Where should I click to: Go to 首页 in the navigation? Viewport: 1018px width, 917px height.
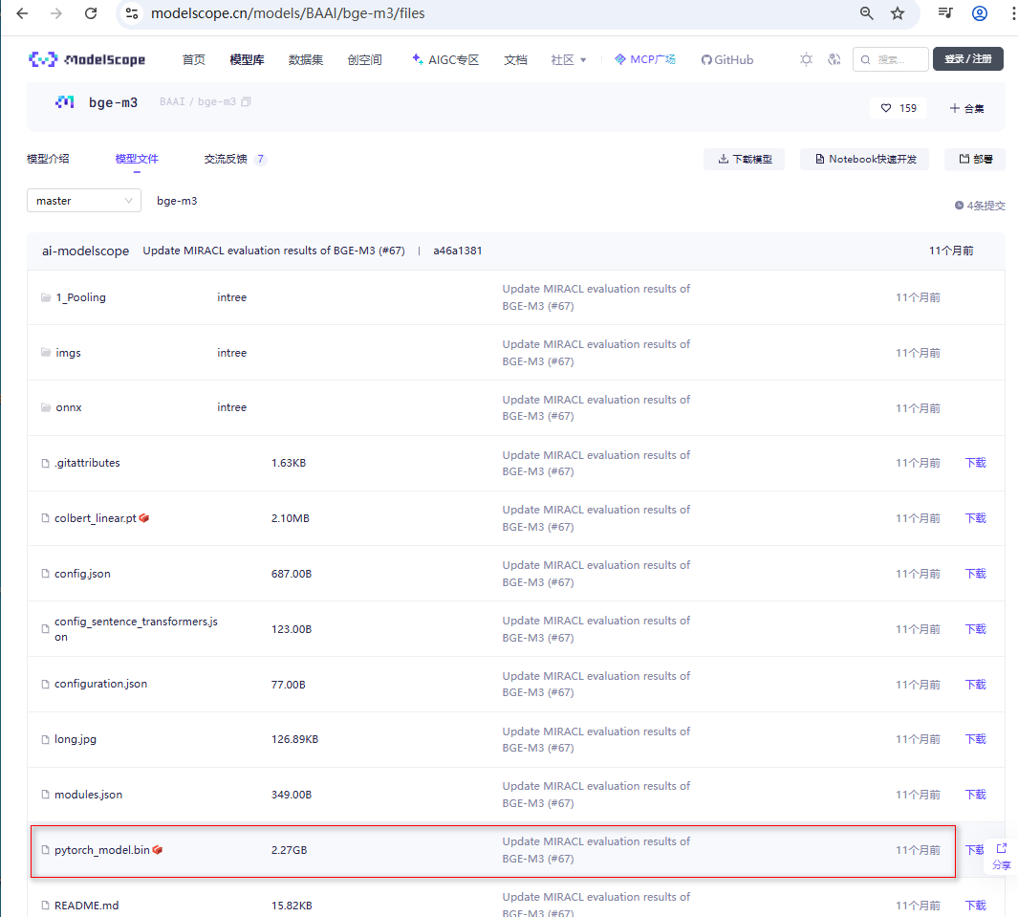tap(193, 59)
